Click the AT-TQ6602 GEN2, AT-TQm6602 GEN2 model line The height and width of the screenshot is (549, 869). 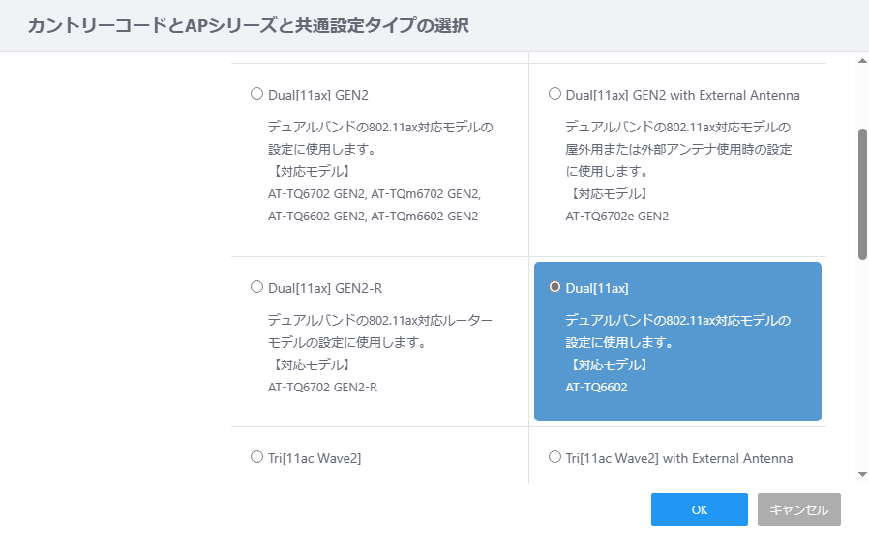(373, 216)
